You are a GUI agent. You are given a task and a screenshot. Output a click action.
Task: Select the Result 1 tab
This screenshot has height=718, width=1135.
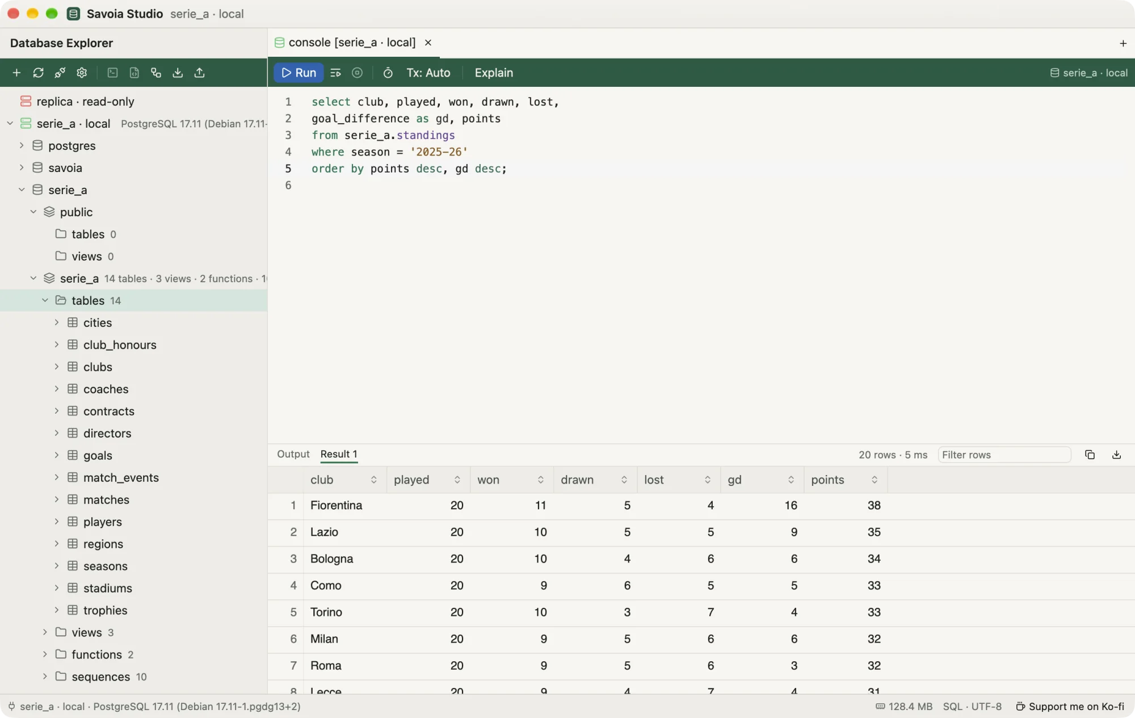pyautogui.click(x=339, y=454)
